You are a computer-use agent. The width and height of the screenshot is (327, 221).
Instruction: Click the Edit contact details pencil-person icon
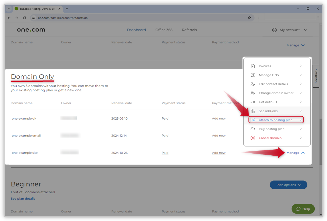click(253, 84)
